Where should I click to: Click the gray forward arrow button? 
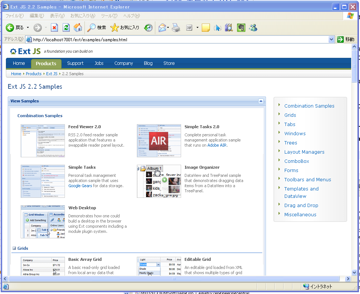[37, 28]
